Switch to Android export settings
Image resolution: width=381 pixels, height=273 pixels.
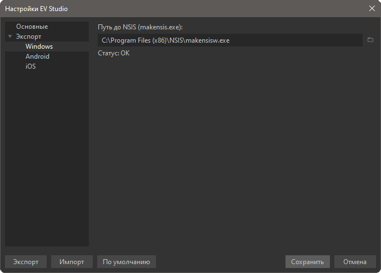[x=37, y=56]
